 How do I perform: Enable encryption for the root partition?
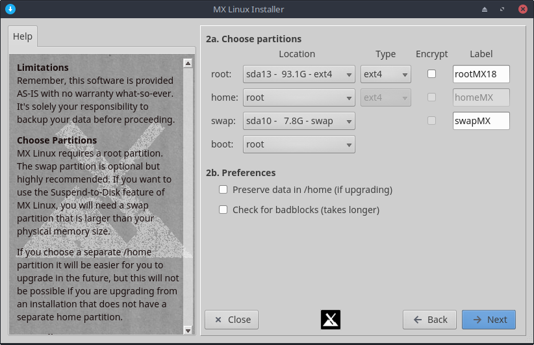[x=431, y=74]
